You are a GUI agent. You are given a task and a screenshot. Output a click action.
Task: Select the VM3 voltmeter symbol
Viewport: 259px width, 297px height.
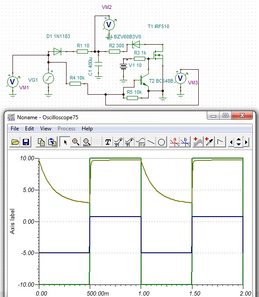[180, 78]
